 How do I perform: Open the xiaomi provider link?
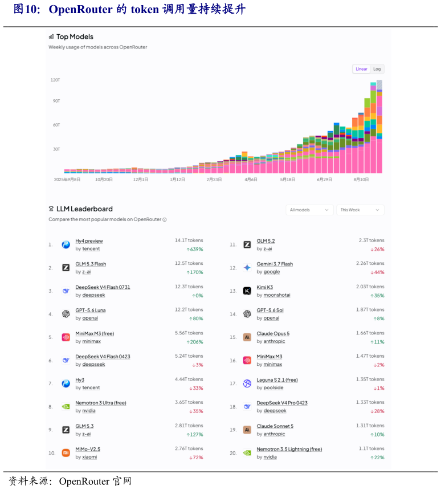tap(89, 457)
